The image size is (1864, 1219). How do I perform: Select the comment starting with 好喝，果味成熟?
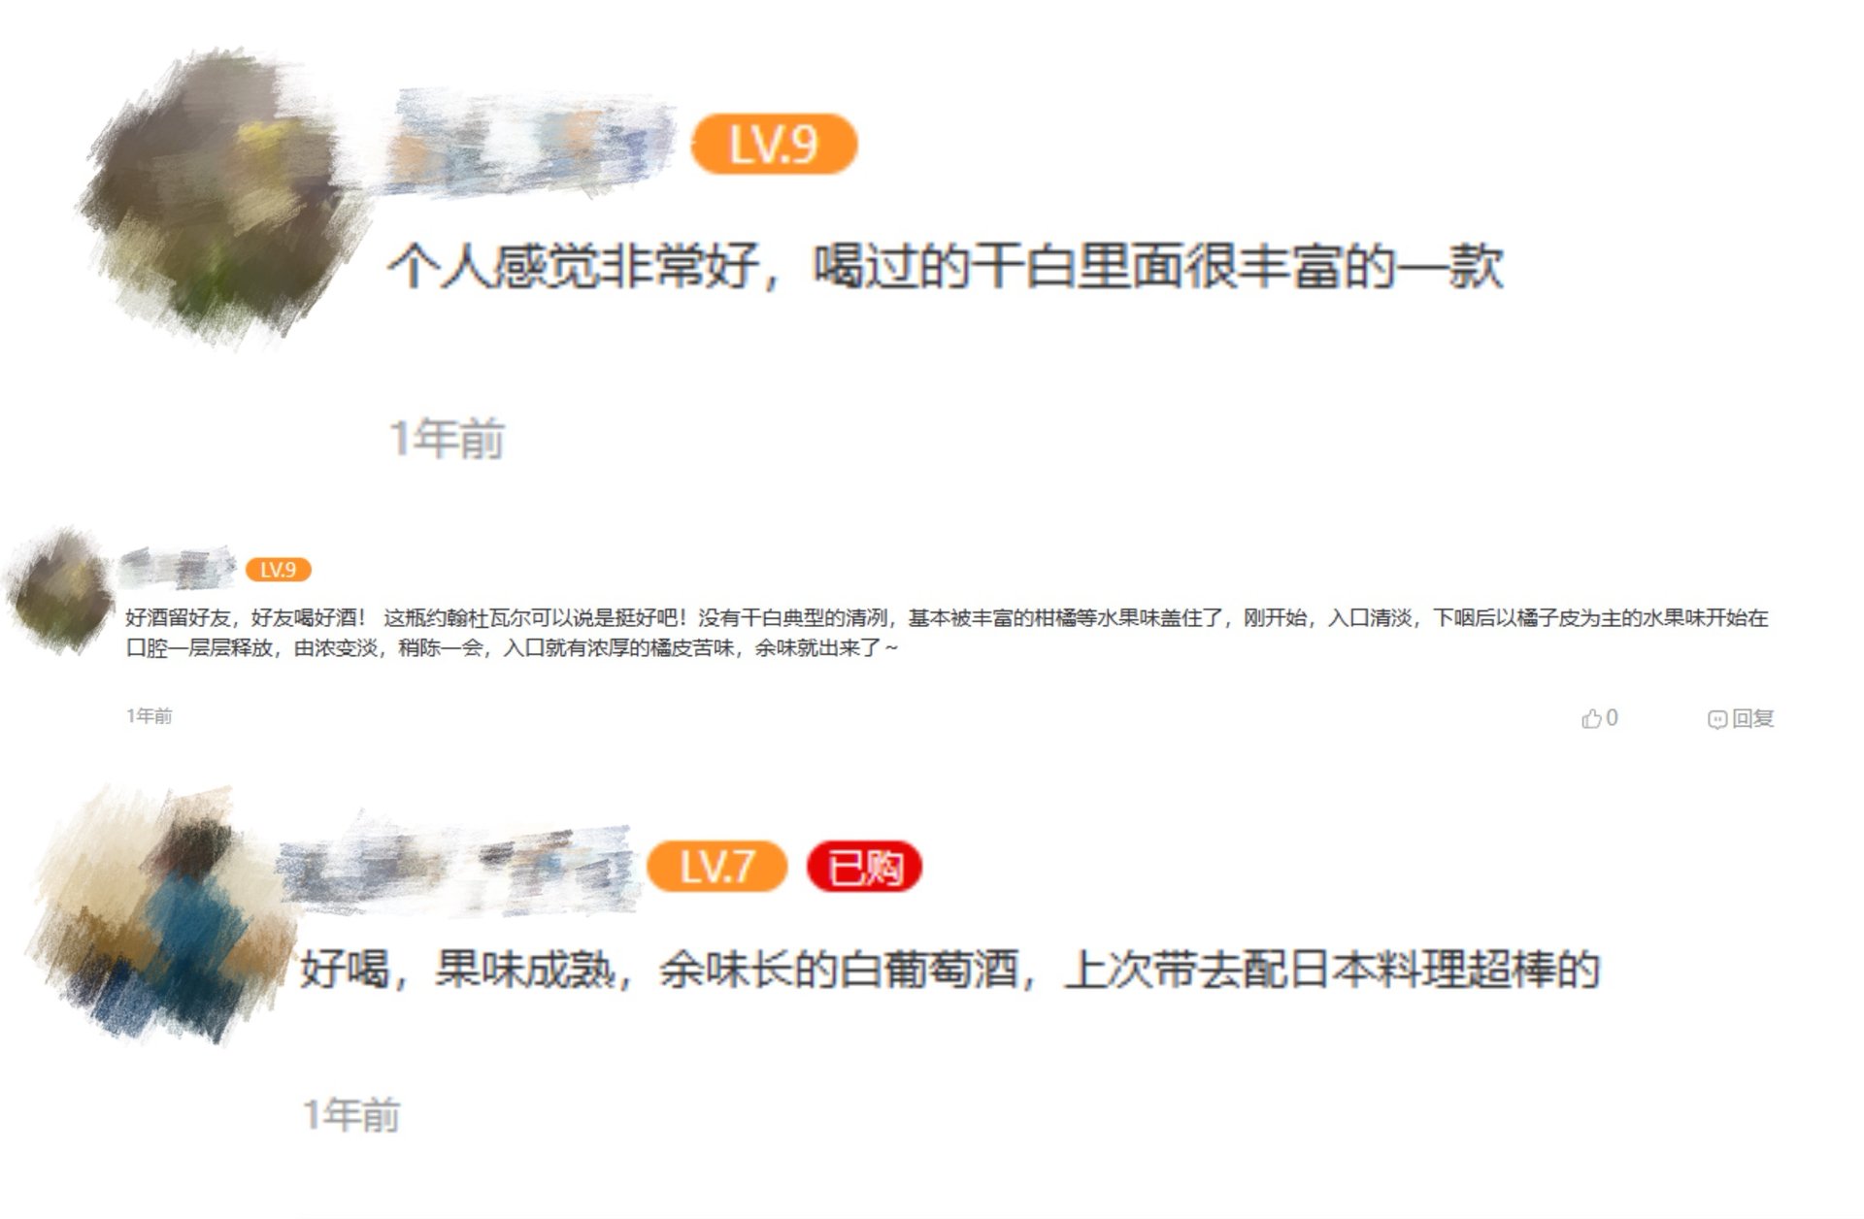click(x=949, y=970)
